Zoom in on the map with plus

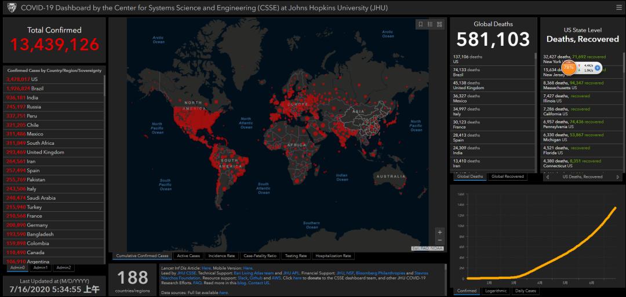click(439, 232)
